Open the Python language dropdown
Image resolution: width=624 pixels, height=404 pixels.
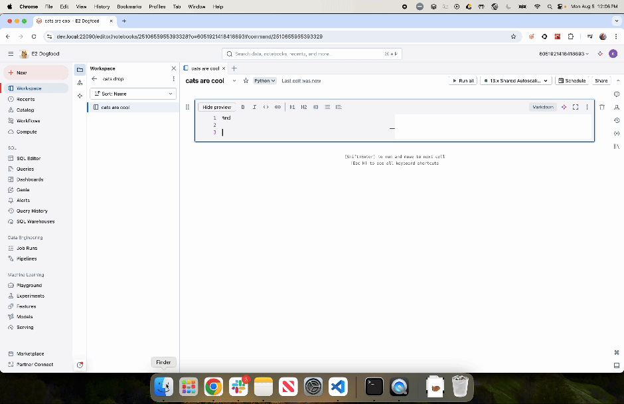click(264, 80)
